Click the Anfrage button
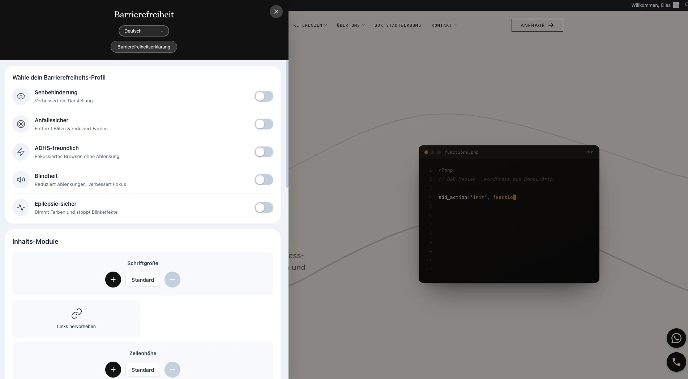Screen dimensions: 688x379 point(537,25)
